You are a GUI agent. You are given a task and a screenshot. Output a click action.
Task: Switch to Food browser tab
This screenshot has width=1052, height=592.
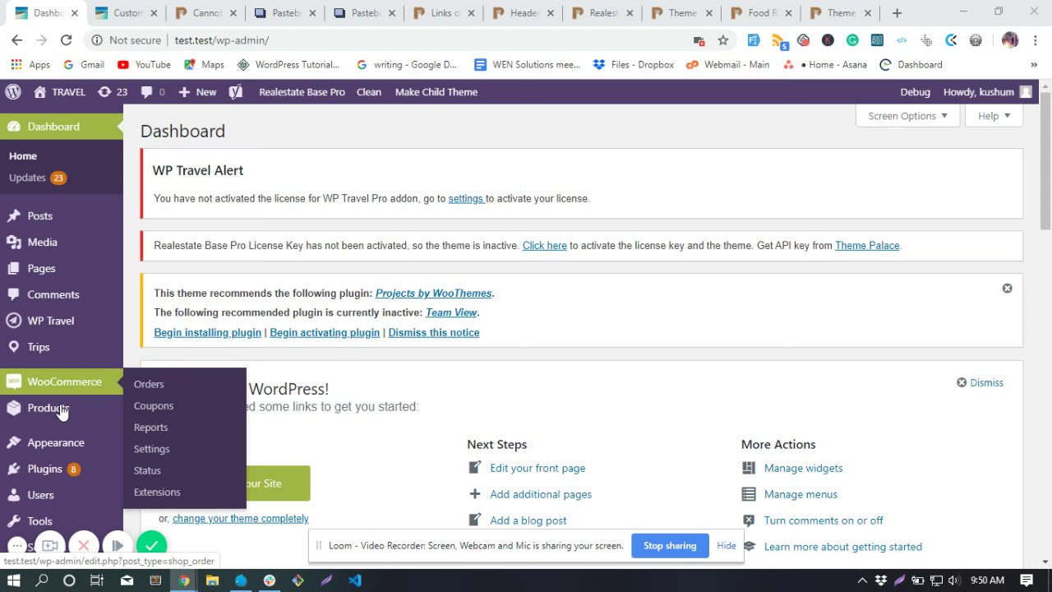[761, 13]
